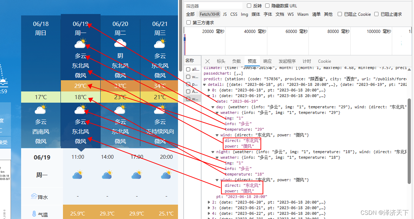Click the 06/19 nighttime weather icon

80,109
